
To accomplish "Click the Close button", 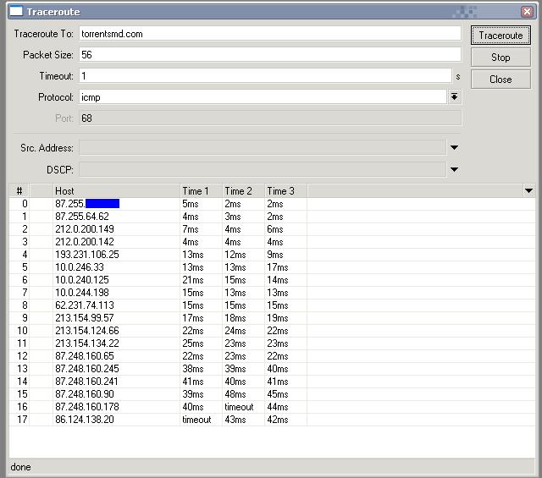I will click(x=501, y=80).
